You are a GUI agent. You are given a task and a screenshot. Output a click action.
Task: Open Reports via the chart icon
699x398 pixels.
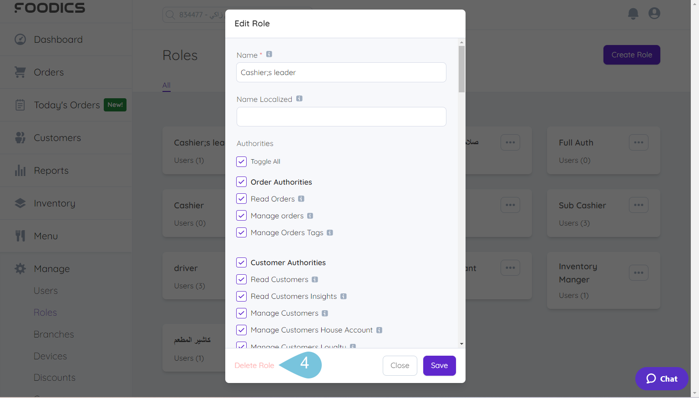point(20,170)
